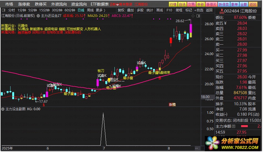Open the F10 company info

tap(169, 10)
